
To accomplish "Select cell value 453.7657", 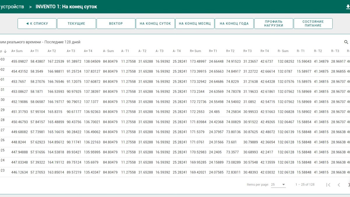I will pyautogui.click(x=19, y=82).
